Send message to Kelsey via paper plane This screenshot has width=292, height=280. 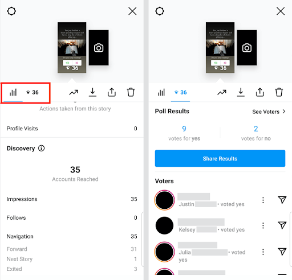tap(282, 225)
